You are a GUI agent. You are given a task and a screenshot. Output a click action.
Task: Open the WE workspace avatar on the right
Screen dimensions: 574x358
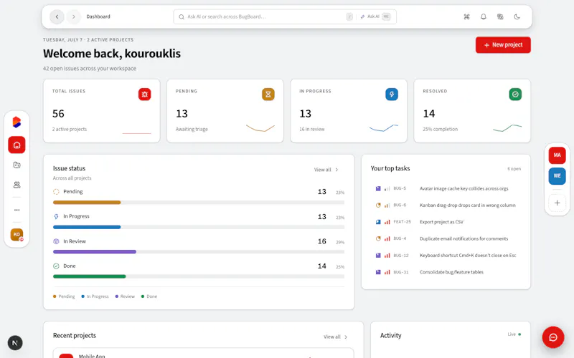point(557,175)
